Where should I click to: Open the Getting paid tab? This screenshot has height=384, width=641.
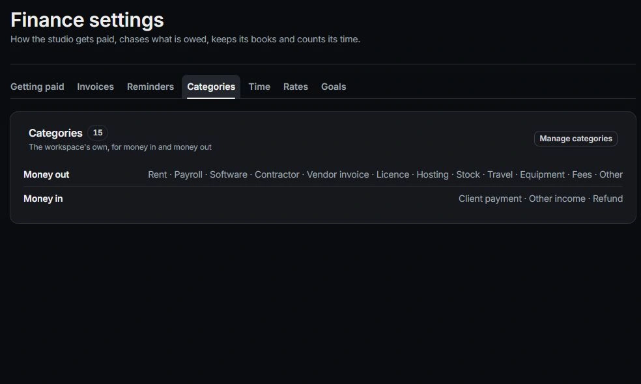(x=37, y=87)
